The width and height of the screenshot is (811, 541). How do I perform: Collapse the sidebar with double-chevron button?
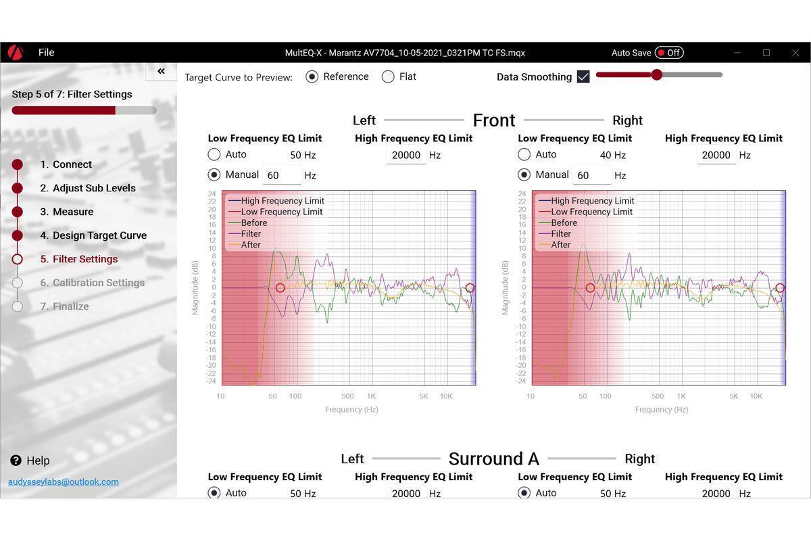click(x=161, y=72)
